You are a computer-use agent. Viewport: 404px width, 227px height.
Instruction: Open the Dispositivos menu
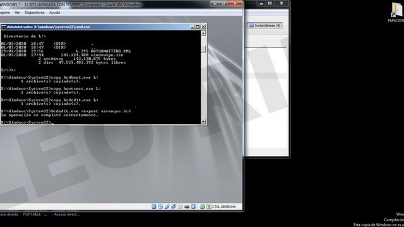coord(34,13)
